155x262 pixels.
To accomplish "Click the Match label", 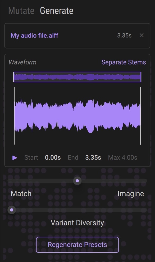I will pos(21,193).
